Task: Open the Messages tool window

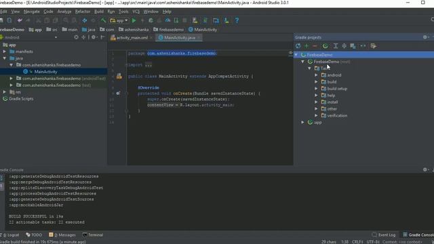Action: click(x=62, y=235)
